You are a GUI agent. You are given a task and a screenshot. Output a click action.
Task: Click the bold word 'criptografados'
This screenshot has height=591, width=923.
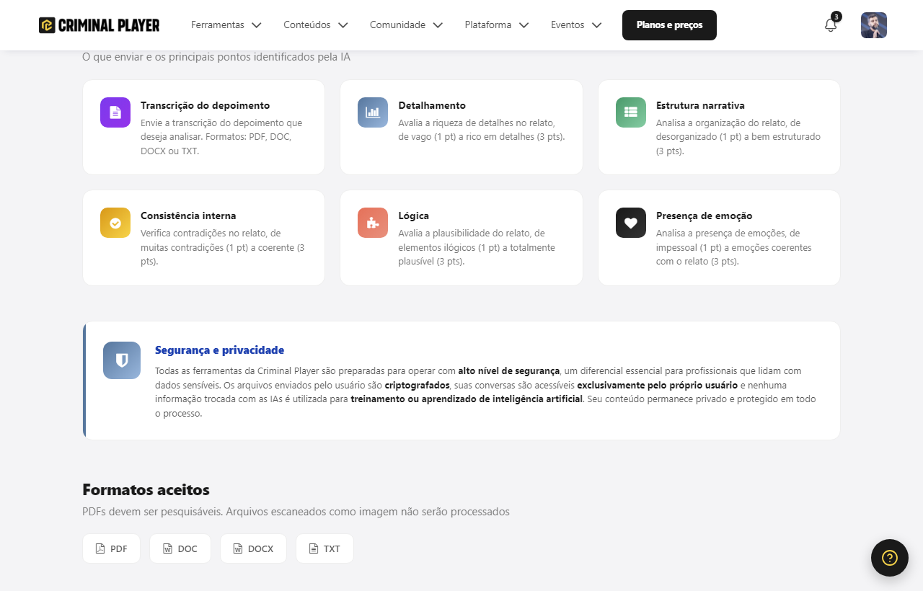tap(418, 385)
